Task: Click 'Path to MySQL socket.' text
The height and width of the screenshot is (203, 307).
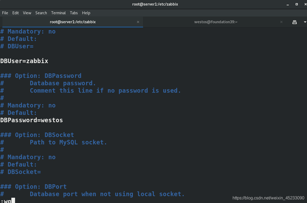Action: click(68, 143)
